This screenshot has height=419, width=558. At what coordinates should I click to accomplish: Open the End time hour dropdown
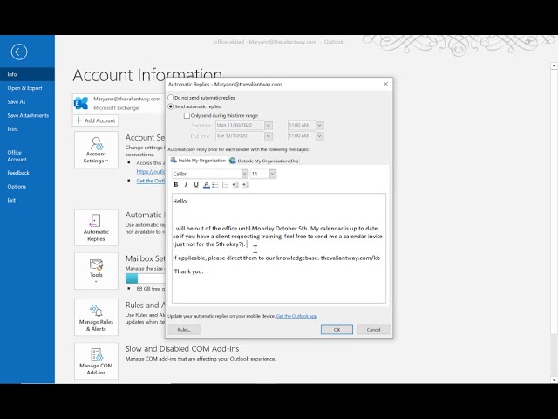pos(320,136)
